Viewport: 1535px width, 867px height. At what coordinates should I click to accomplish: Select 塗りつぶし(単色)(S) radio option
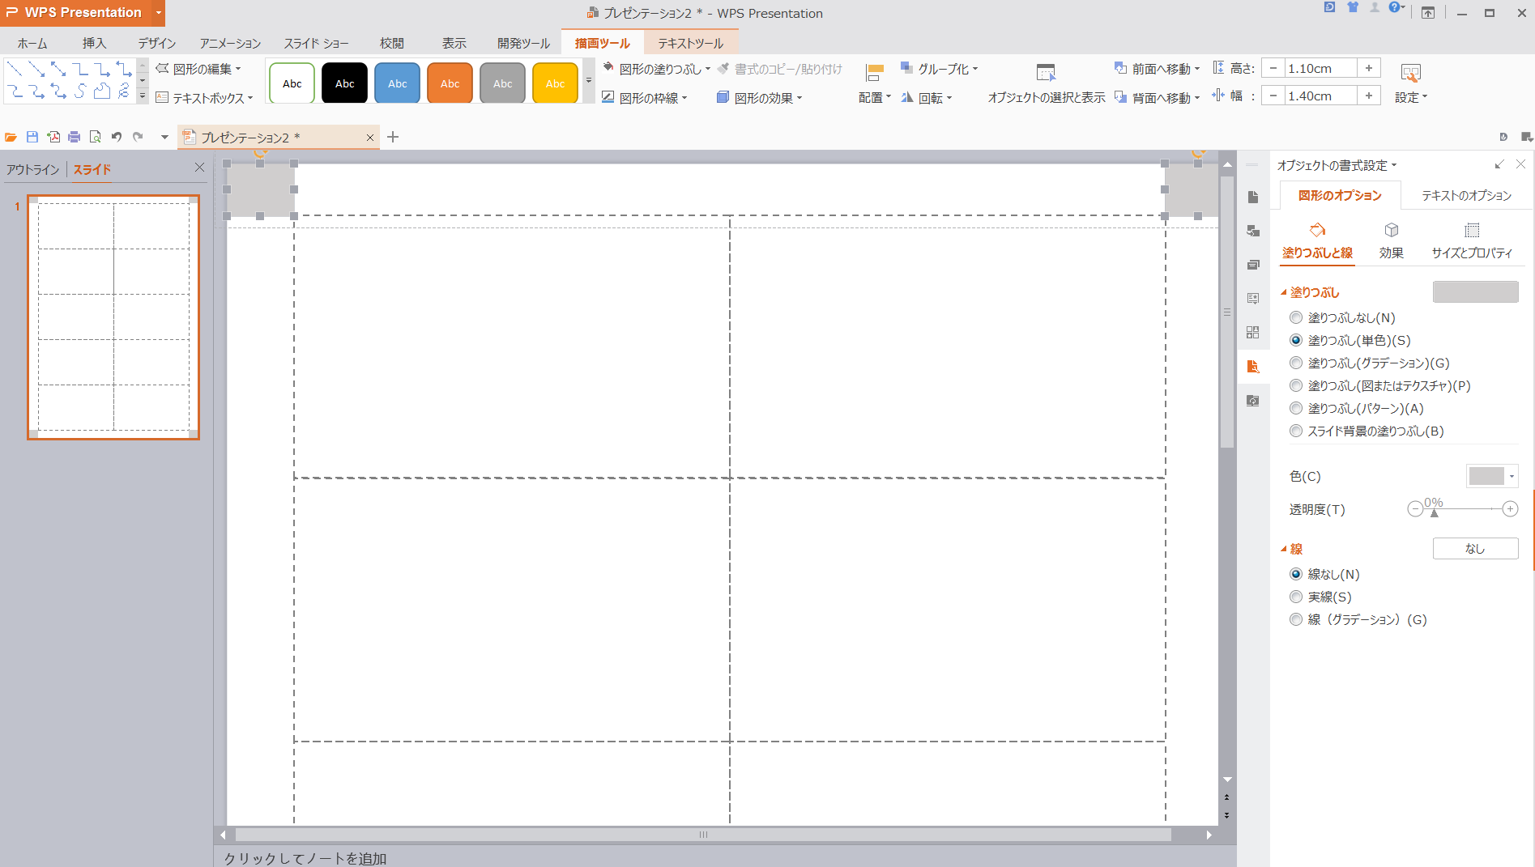(x=1296, y=340)
